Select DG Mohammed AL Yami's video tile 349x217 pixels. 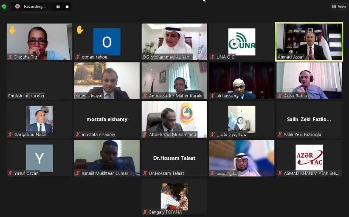pyautogui.click(x=174, y=41)
